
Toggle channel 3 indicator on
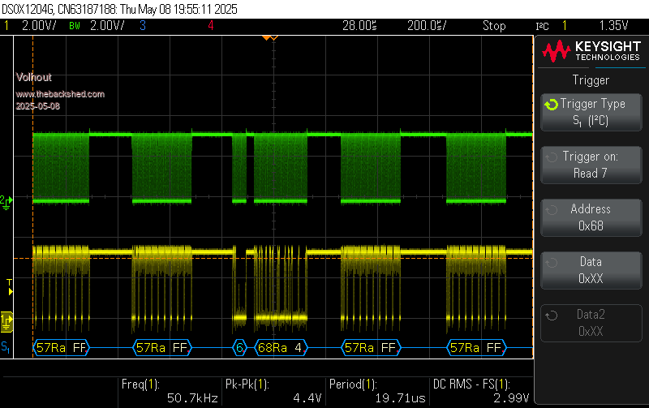[x=142, y=26]
